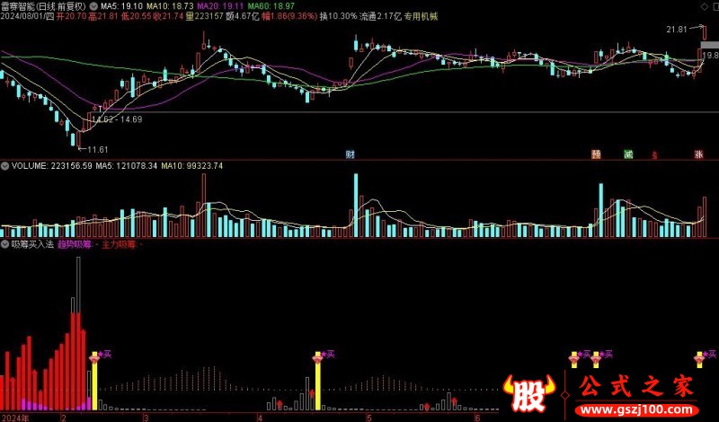Click the first ★买 buy signal after February

click(x=105, y=354)
